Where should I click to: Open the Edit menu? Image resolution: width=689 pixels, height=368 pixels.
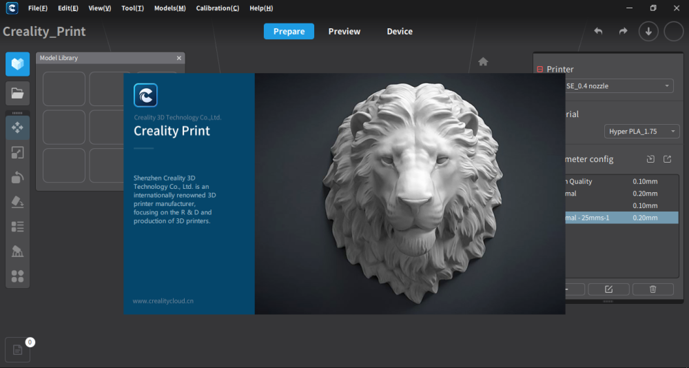pyautogui.click(x=68, y=8)
